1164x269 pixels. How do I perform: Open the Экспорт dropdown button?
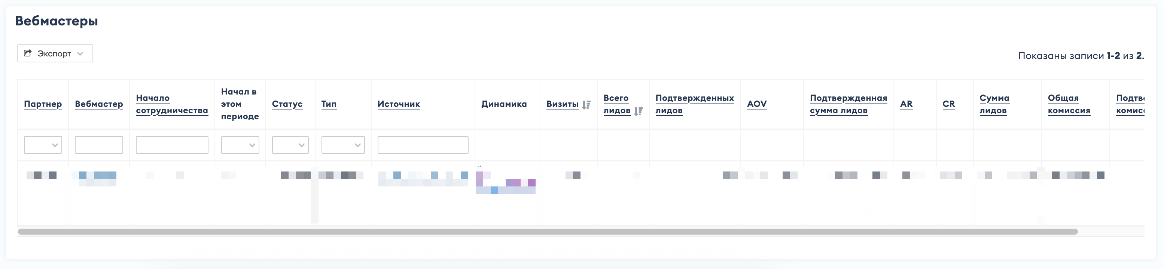(x=55, y=53)
